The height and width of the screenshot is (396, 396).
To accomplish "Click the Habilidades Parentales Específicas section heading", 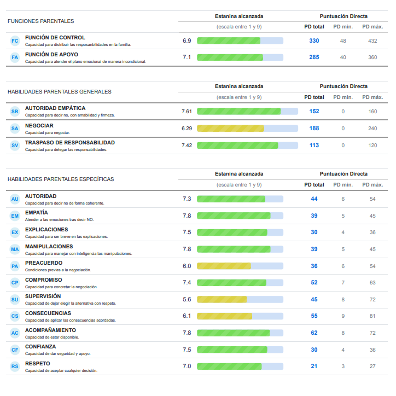I will [61, 179].
